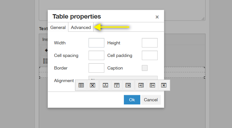Open the Alignment dropdown
The height and width of the screenshot is (128, 232).
click(x=123, y=78)
